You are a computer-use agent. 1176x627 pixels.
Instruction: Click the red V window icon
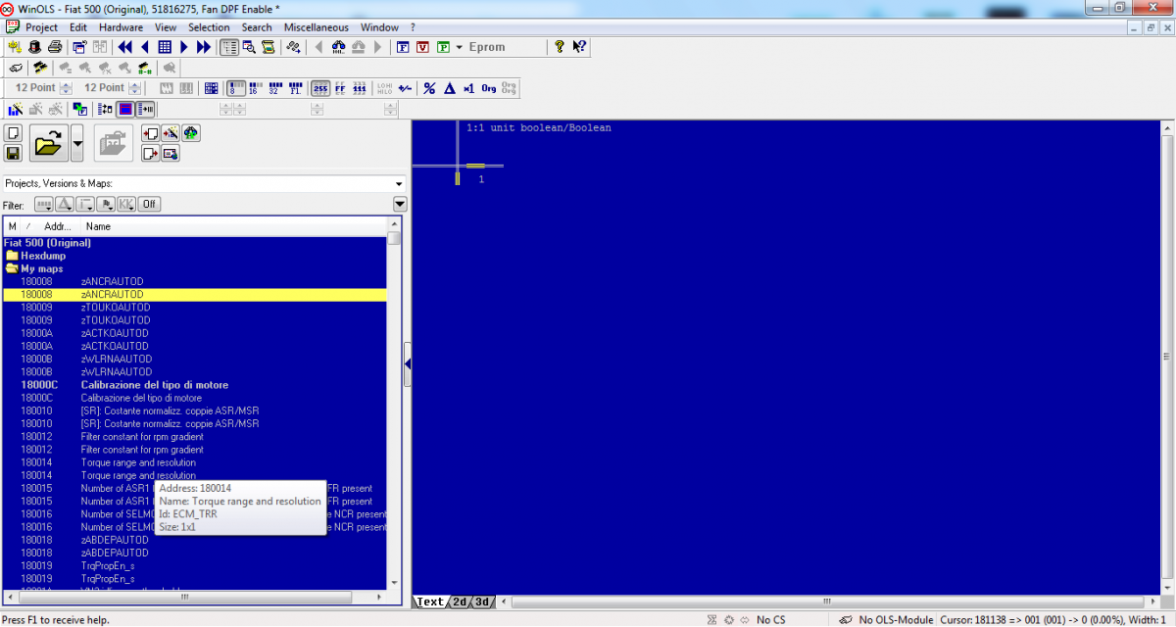tap(422, 47)
